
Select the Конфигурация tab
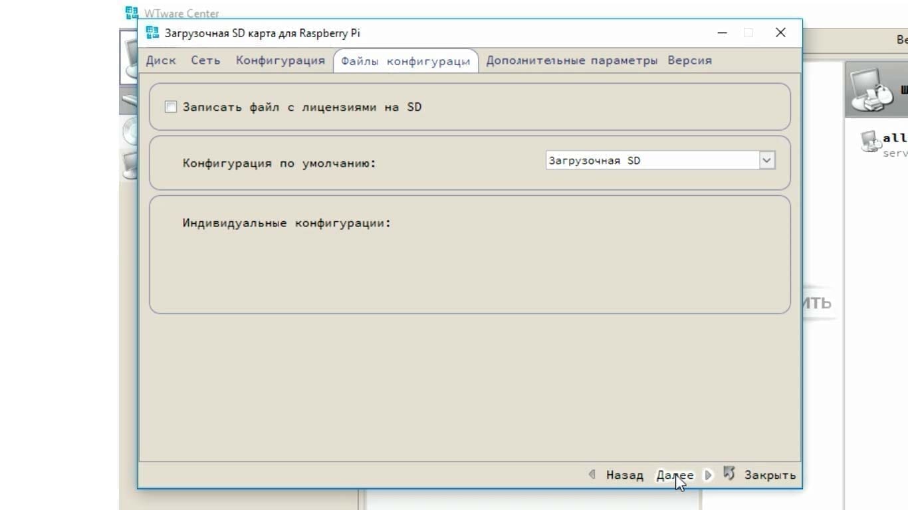click(x=280, y=60)
